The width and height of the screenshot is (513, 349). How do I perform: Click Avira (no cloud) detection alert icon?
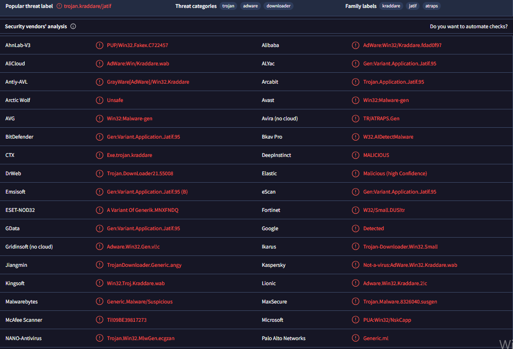[356, 119]
